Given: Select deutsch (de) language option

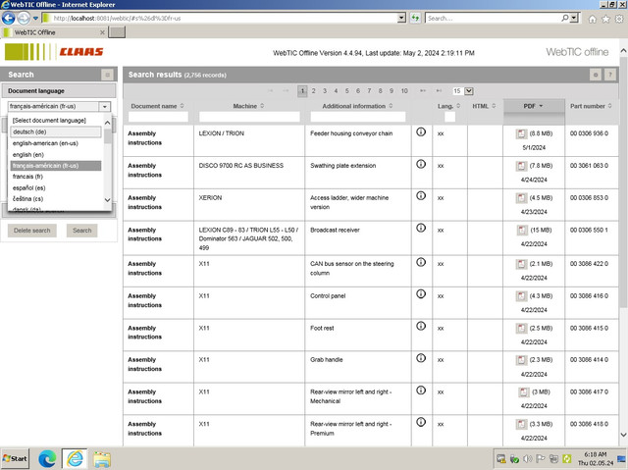Looking at the screenshot, I should coord(56,131).
